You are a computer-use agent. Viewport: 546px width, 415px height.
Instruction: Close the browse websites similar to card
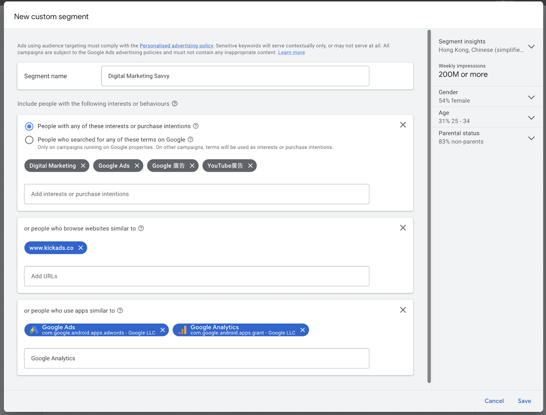[403, 228]
